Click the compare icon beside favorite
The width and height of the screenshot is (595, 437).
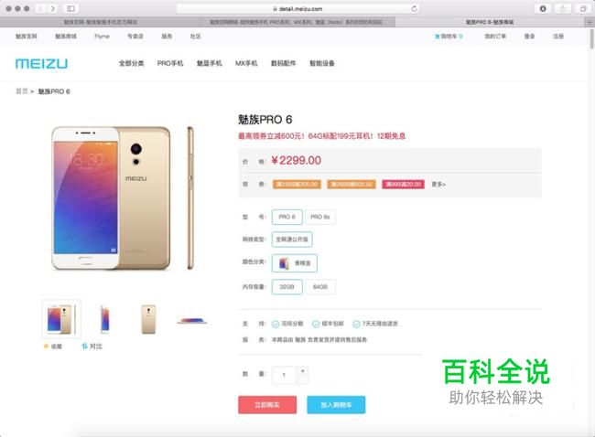tap(84, 346)
